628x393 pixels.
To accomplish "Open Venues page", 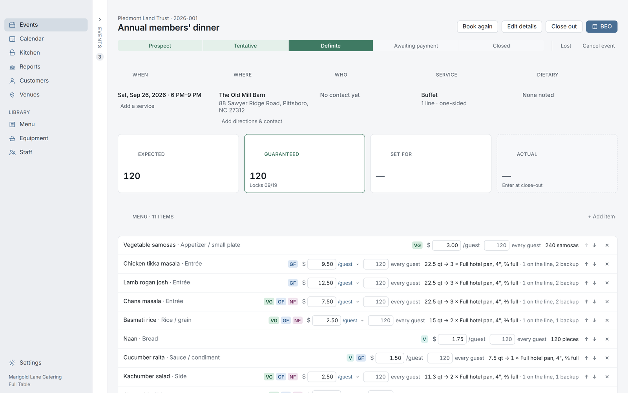I will [x=46, y=95].
